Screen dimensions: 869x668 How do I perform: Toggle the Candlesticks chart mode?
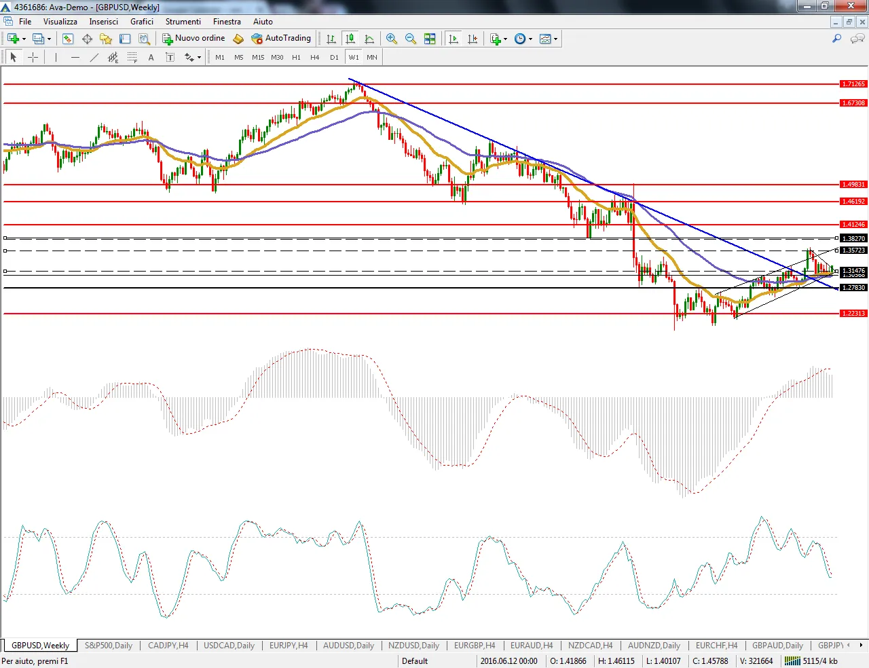tap(350, 39)
